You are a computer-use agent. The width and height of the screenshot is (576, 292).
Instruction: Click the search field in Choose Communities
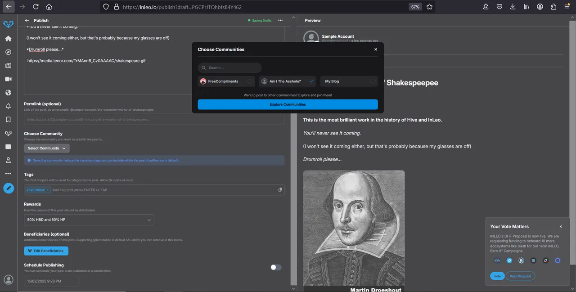[x=229, y=68]
